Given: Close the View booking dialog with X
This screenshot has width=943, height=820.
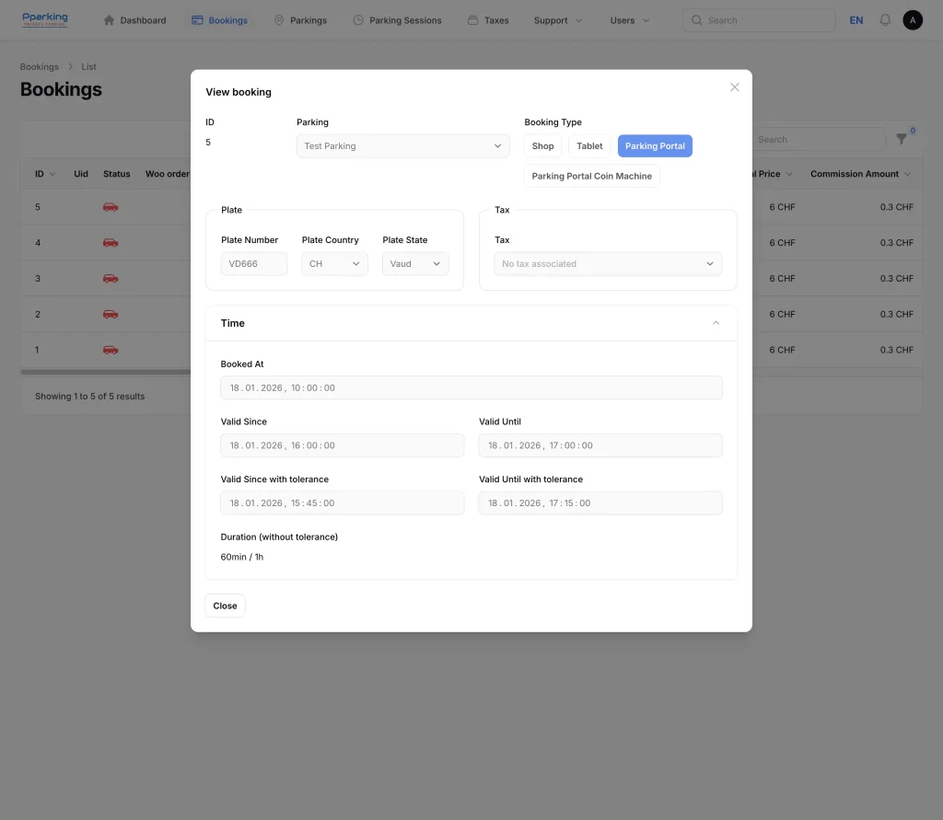Looking at the screenshot, I should coord(734,87).
